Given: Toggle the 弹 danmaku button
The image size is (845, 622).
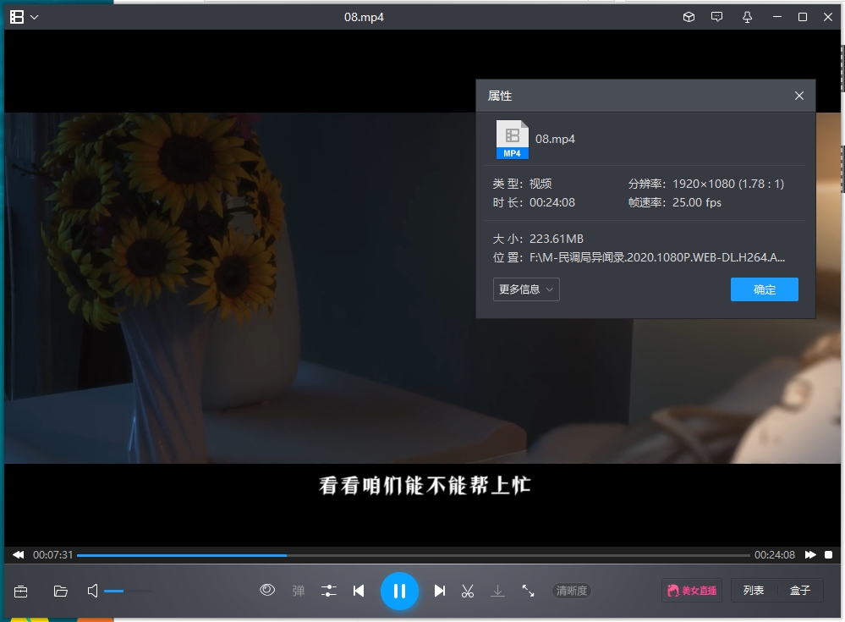Looking at the screenshot, I should click(x=299, y=591).
